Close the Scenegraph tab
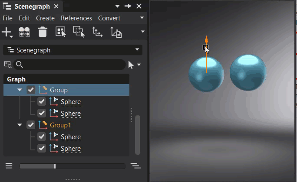The width and height of the screenshot is (297, 182). (x=56, y=6)
